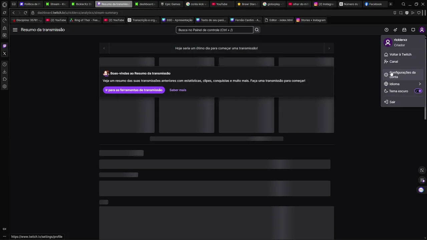Click the Busca no Painel de controle field

[x=215, y=30]
